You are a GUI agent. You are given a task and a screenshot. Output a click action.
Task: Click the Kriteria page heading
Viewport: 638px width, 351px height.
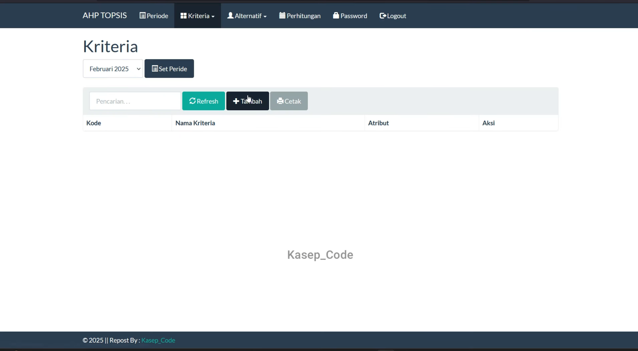click(110, 46)
